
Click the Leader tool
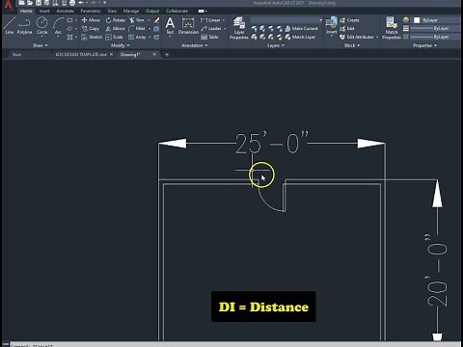coord(211,29)
